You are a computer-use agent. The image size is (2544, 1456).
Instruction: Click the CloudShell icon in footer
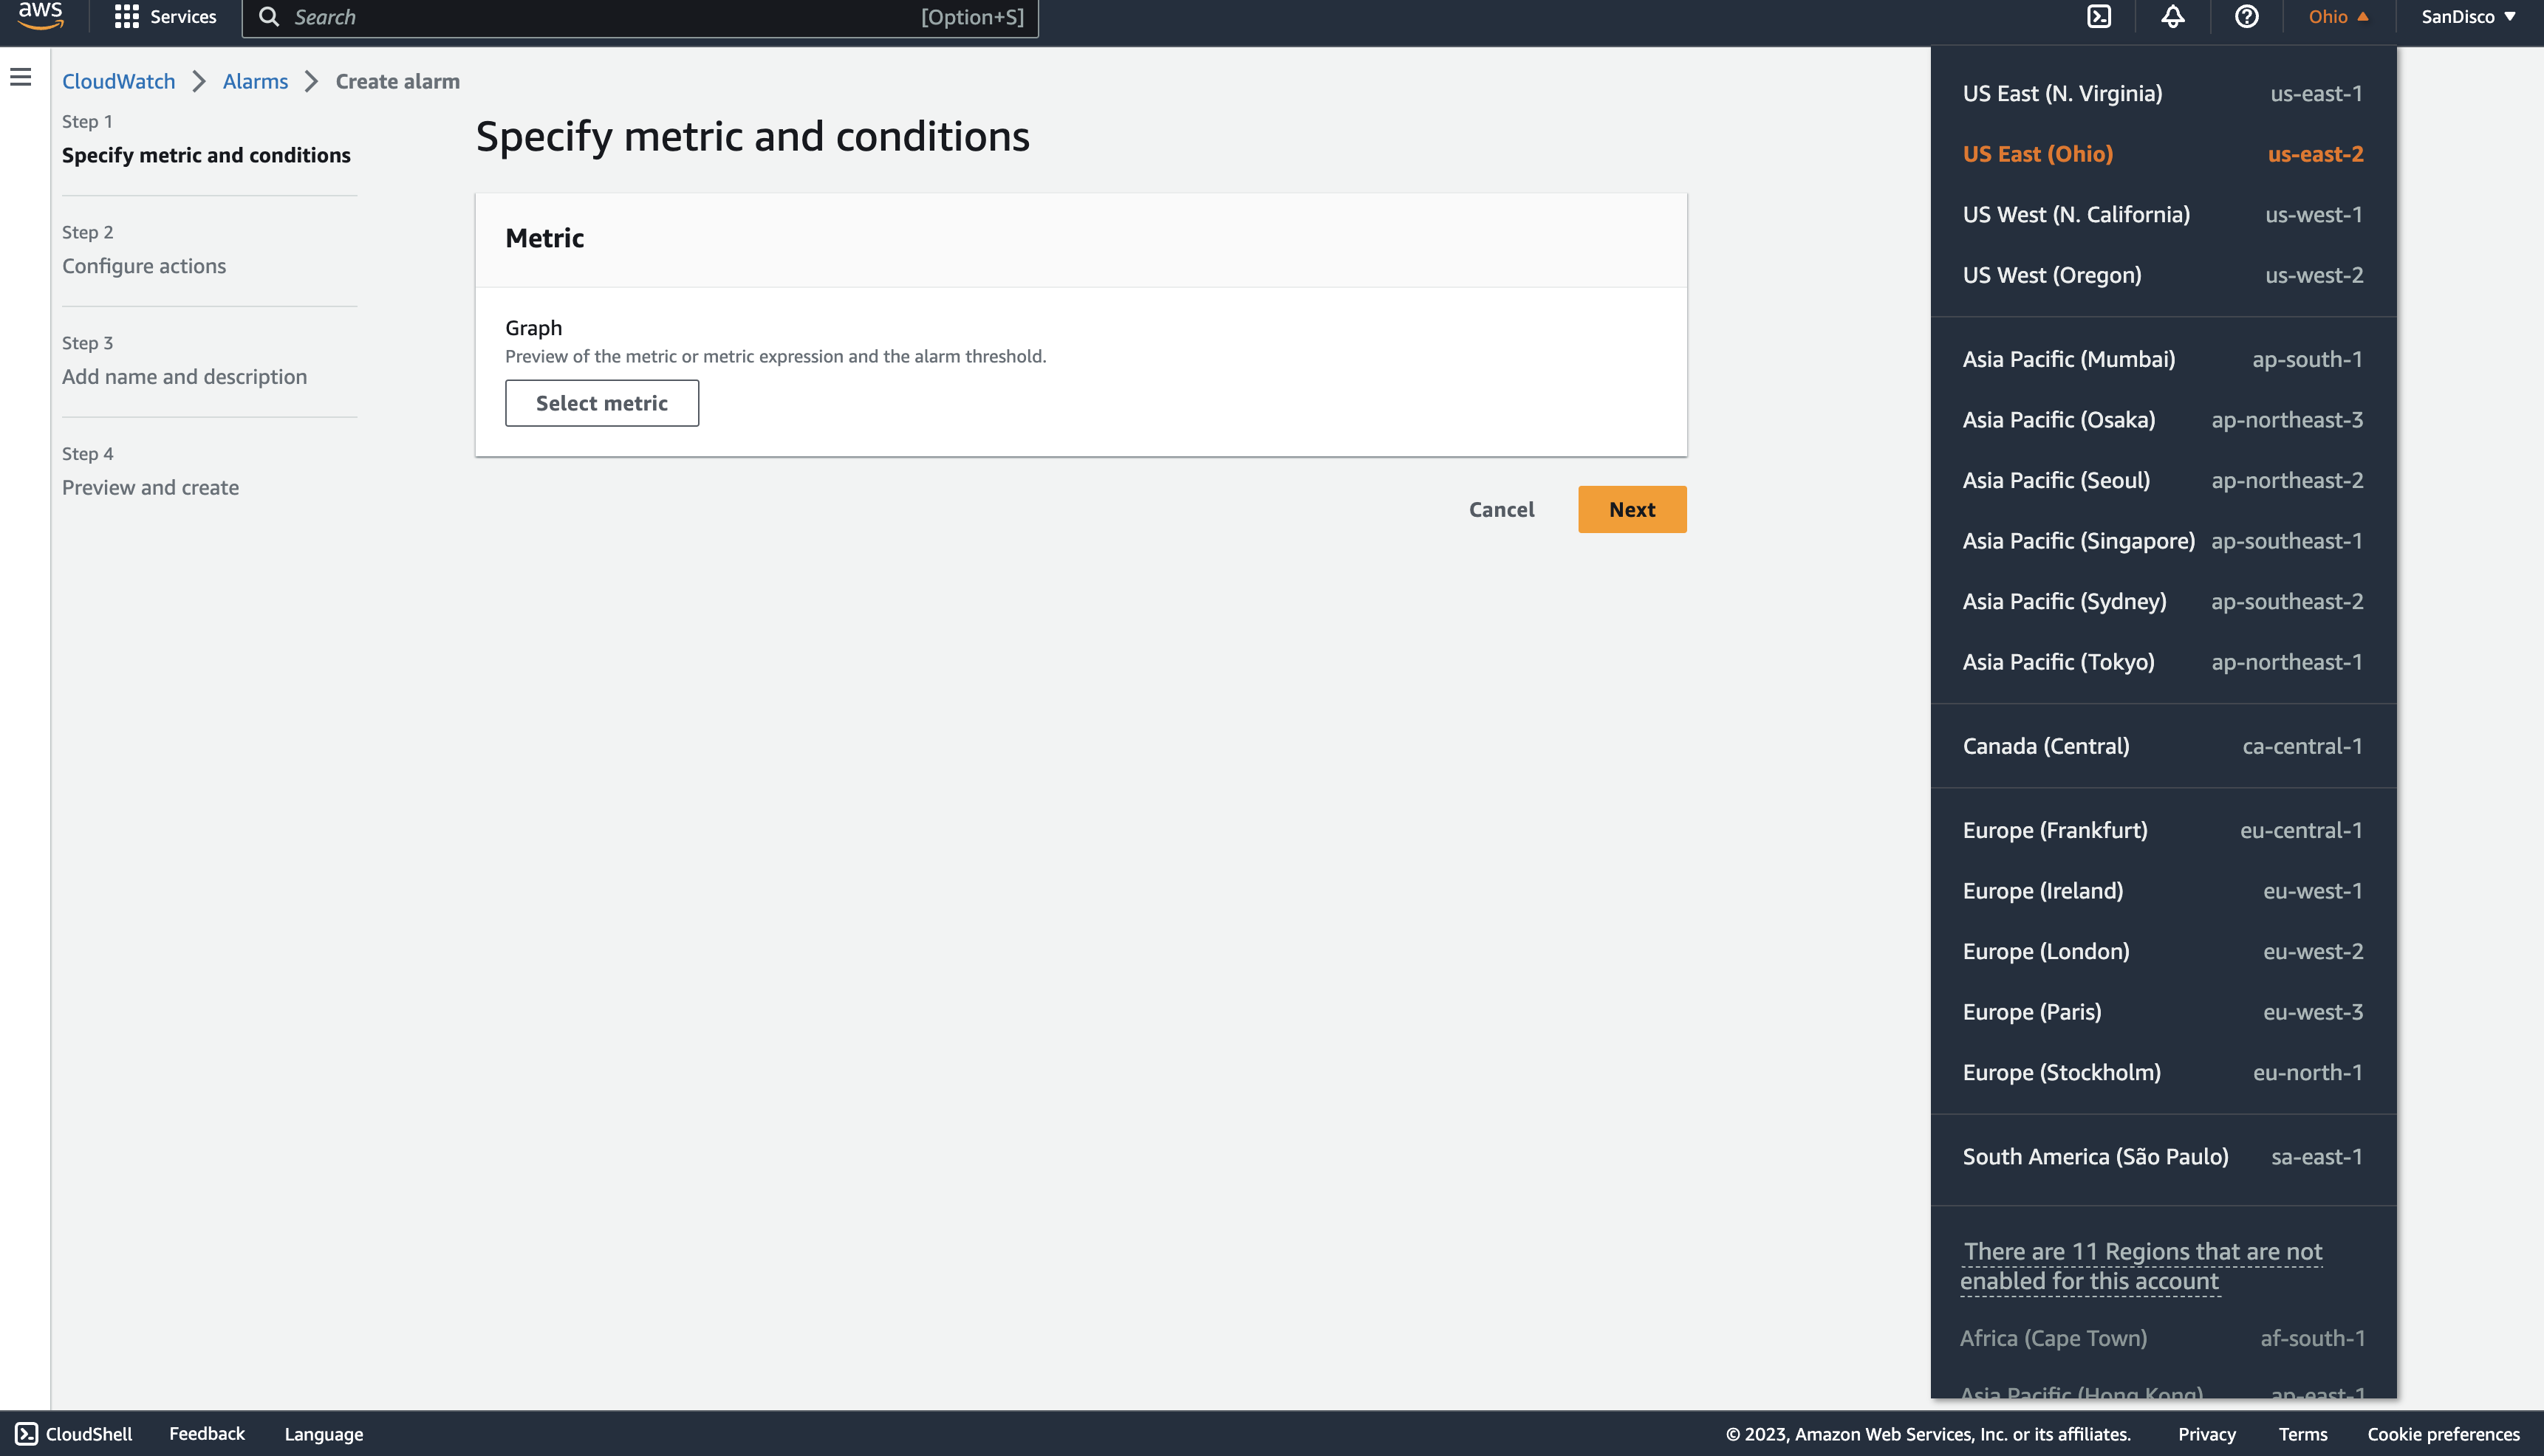click(27, 1433)
